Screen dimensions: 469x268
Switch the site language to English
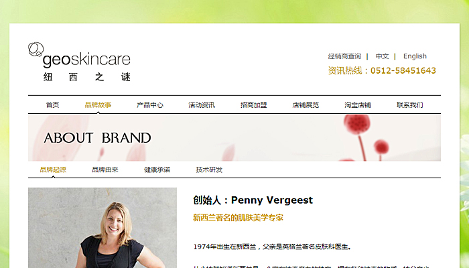[x=415, y=56]
